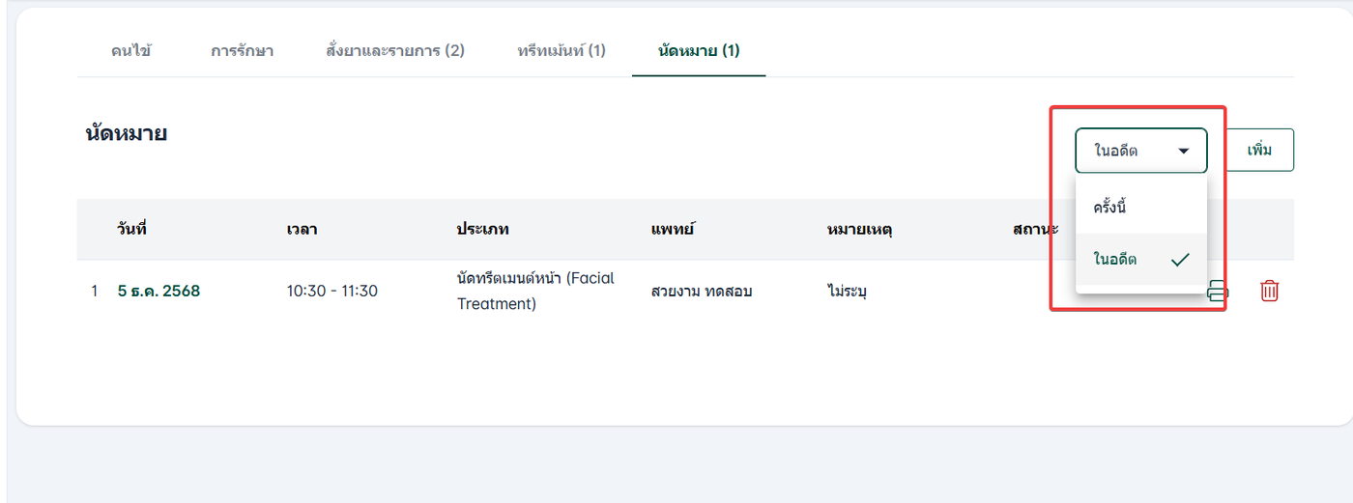Collapse the ในอดีต filter dropdown box
This screenshot has height=503, width=1353.
pos(1140,151)
